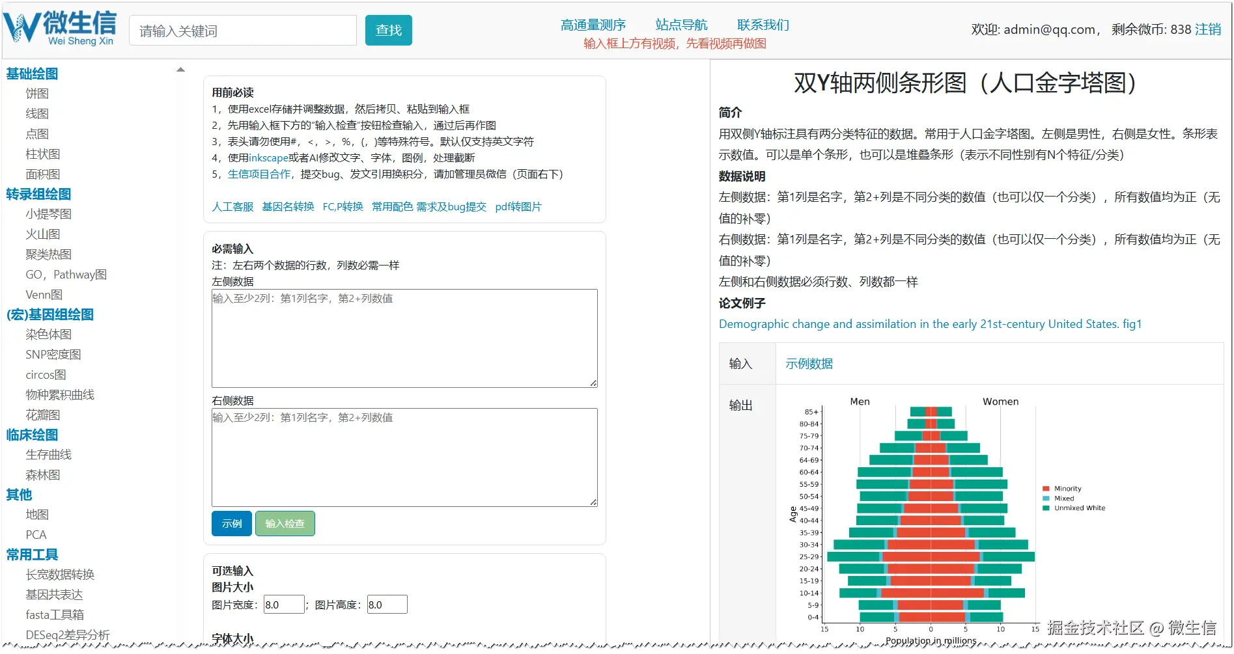
Task: Open the 常用配色 link
Action: click(392, 206)
